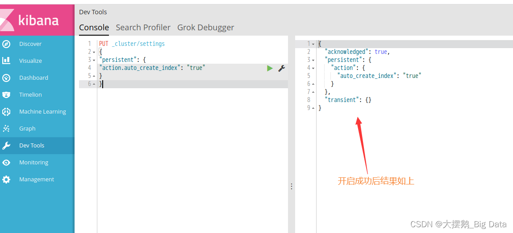Open Graph from sidebar
513x233 pixels.
click(27, 129)
